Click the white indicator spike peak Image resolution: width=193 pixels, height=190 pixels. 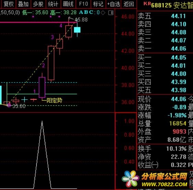tap(42, 122)
